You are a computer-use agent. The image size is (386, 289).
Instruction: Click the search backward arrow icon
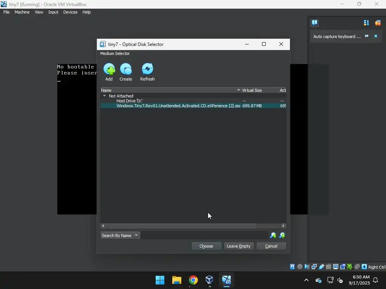(x=273, y=236)
